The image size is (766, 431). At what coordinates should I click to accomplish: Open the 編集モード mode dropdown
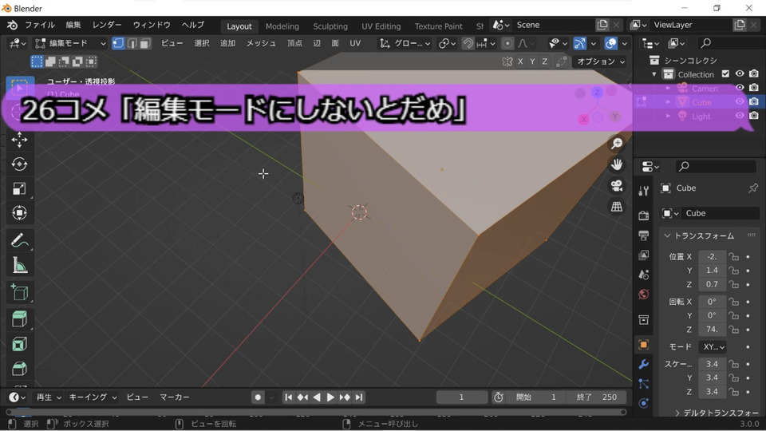pyautogui.click(x=71, y=43)
